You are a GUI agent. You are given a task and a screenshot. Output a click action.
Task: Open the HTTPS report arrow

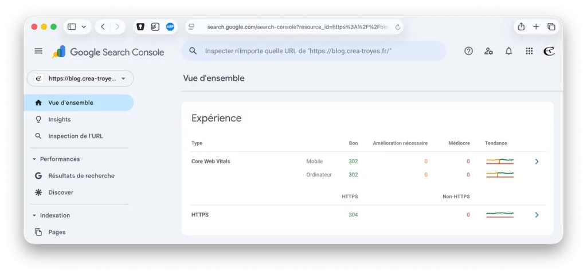pos(537,215)
